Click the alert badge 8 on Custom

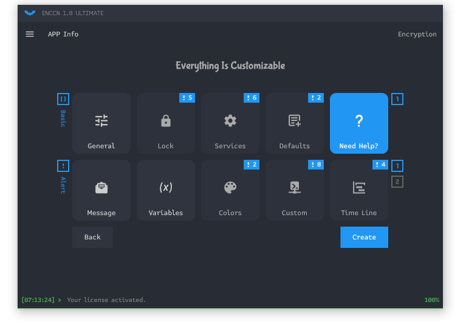point(316,165)
